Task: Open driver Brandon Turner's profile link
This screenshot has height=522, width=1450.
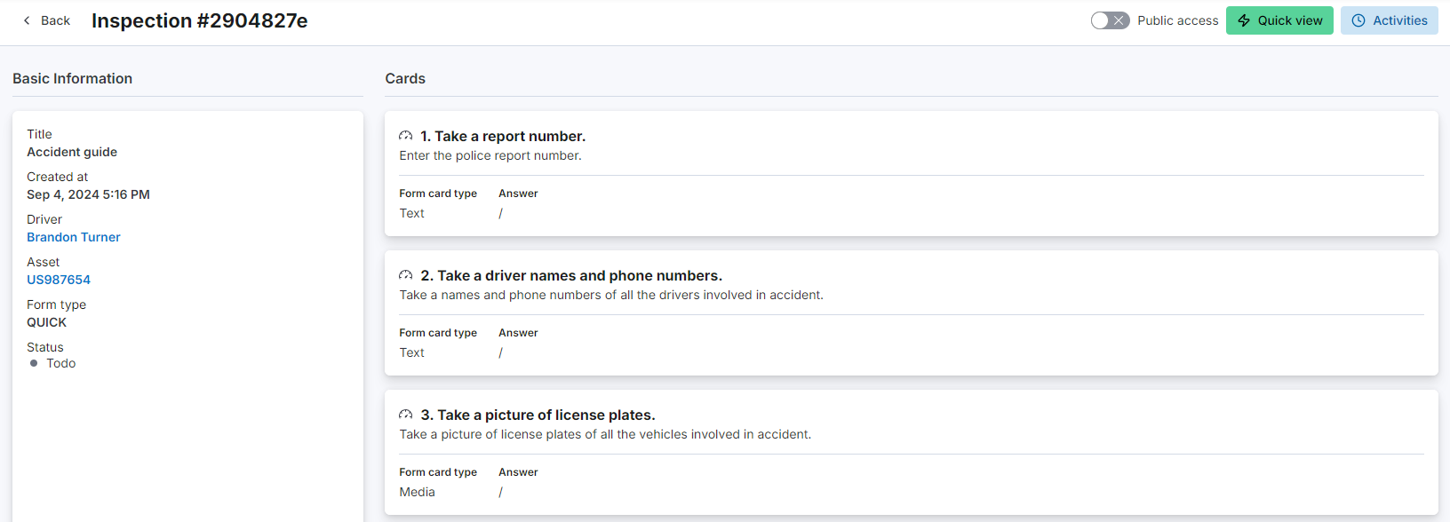Action: pyautogui.click(x=74, y=237)
